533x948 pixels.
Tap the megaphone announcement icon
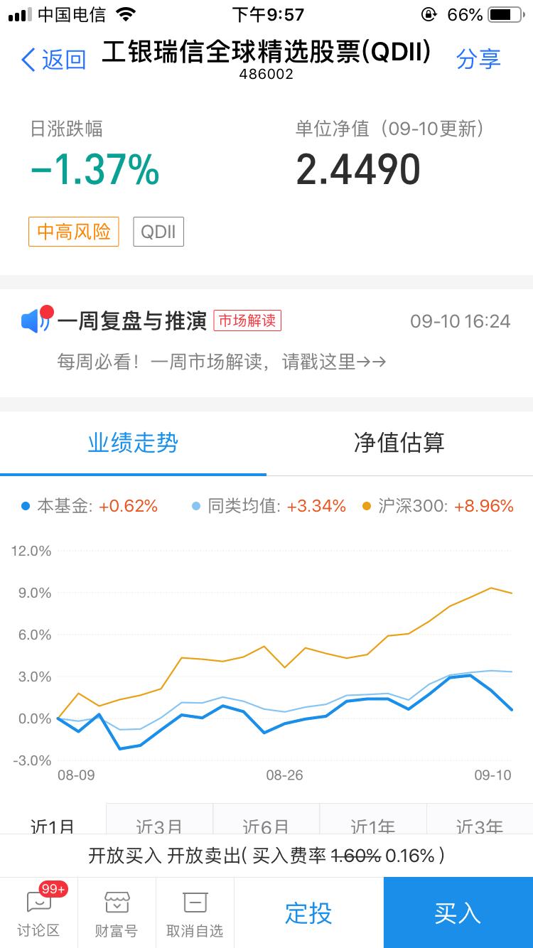[34, 321]
